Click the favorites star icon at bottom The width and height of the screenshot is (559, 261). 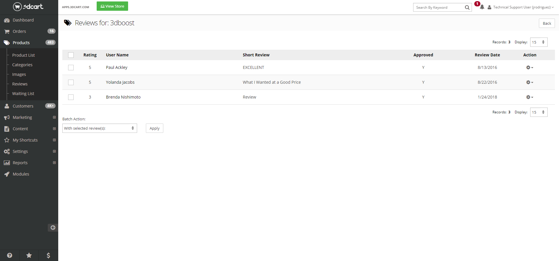[x=29, y=255]
